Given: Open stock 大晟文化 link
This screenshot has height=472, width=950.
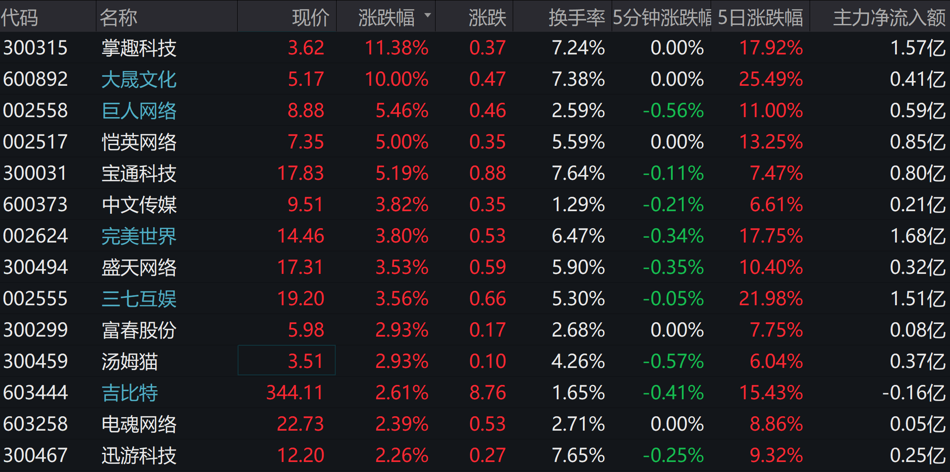Looking at the screenshot, I should [139, 79].
